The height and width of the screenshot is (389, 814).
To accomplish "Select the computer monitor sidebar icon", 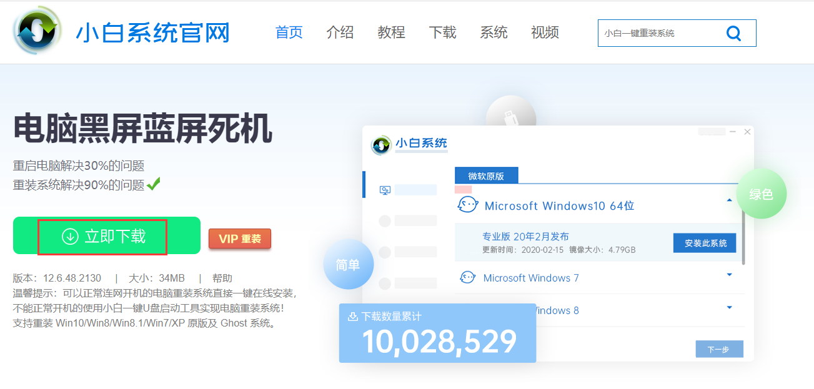I will pos(385,190).
